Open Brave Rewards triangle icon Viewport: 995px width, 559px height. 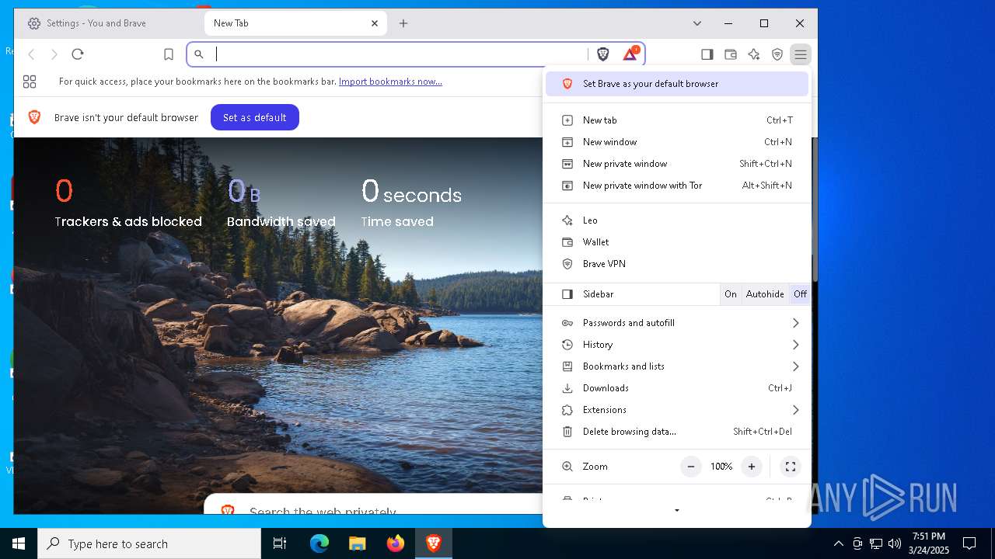pos(630,54)
